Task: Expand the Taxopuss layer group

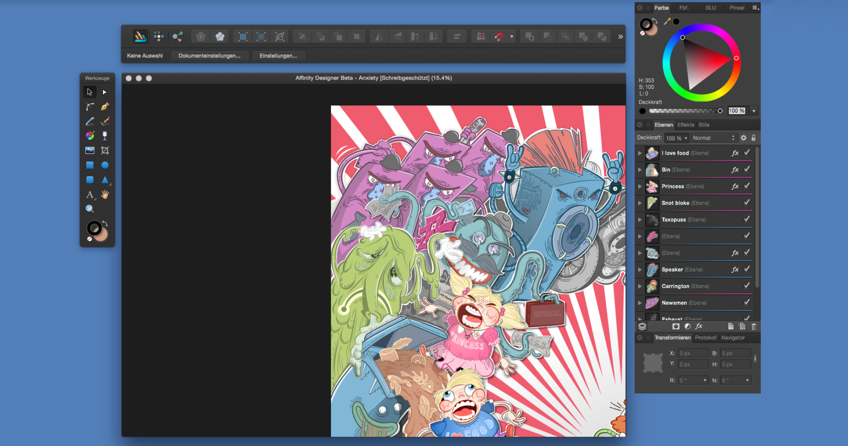Action: (x=640, y=220)
